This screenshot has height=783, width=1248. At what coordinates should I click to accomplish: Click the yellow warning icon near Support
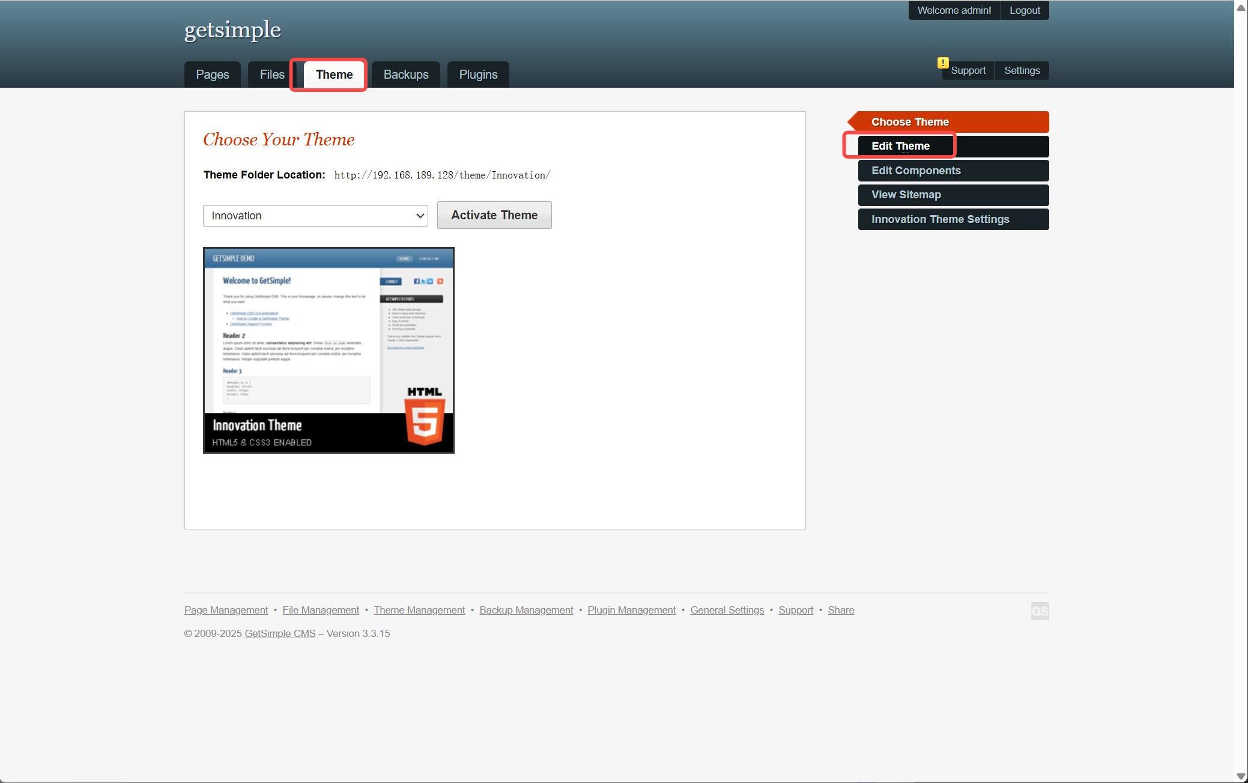(x=943, y=62)
